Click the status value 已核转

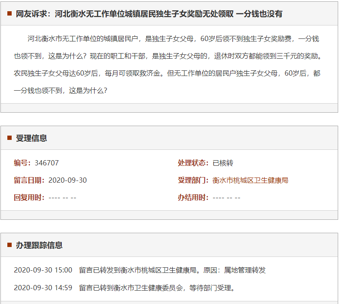point(223,163)
